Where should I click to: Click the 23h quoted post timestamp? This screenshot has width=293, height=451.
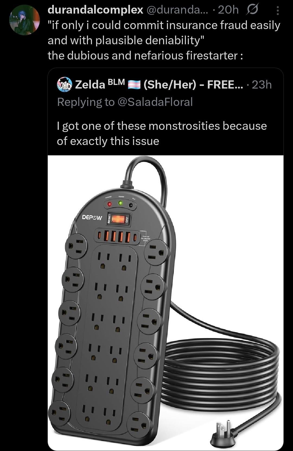[x=262, y=84]
